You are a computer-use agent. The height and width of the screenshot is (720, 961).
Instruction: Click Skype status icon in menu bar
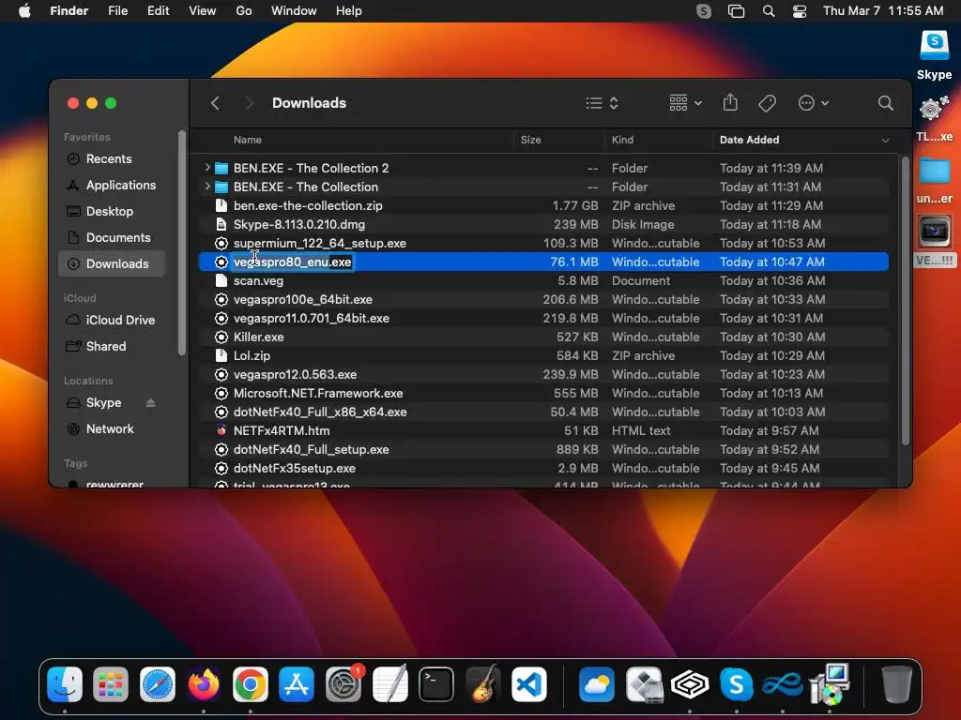point(704,11)
